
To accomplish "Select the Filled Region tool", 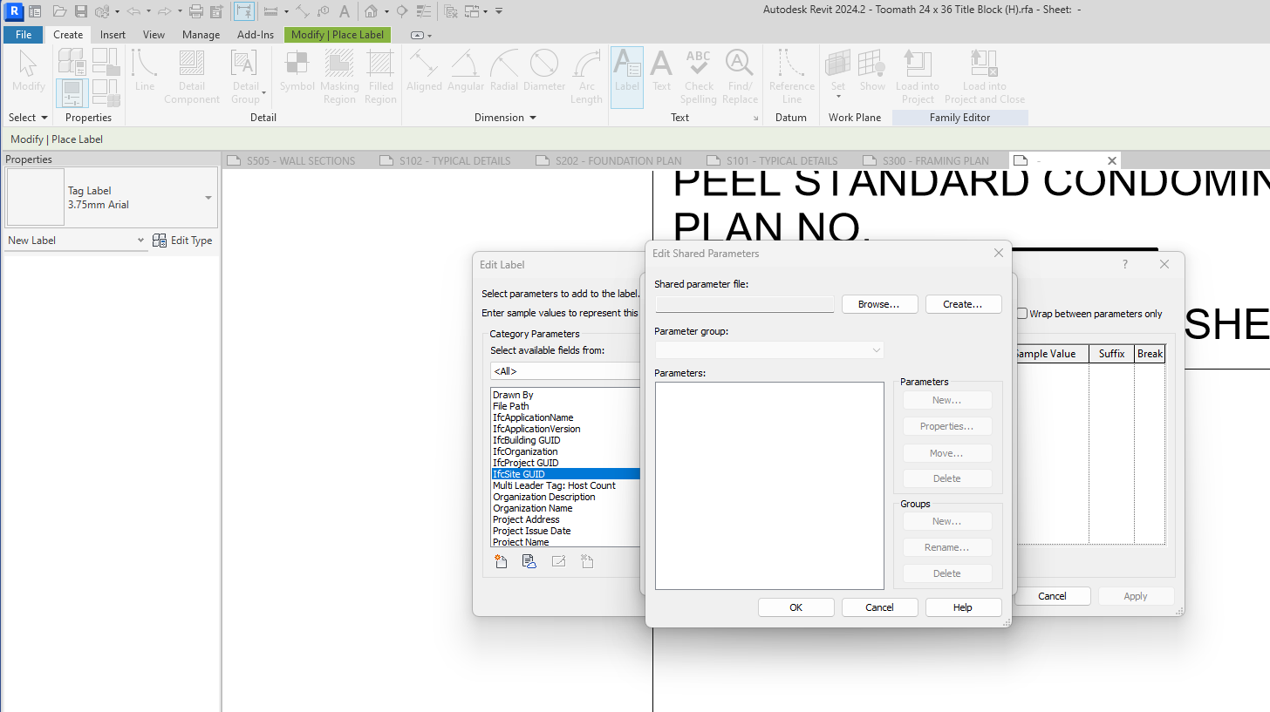I will [x=380, y=76].
